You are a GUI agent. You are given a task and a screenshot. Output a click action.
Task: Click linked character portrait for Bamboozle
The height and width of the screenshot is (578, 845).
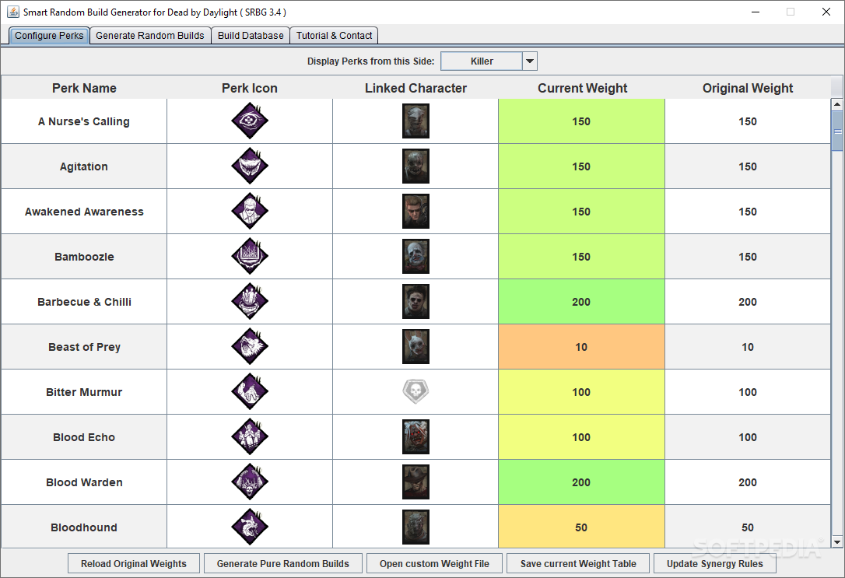coord(415,257)
